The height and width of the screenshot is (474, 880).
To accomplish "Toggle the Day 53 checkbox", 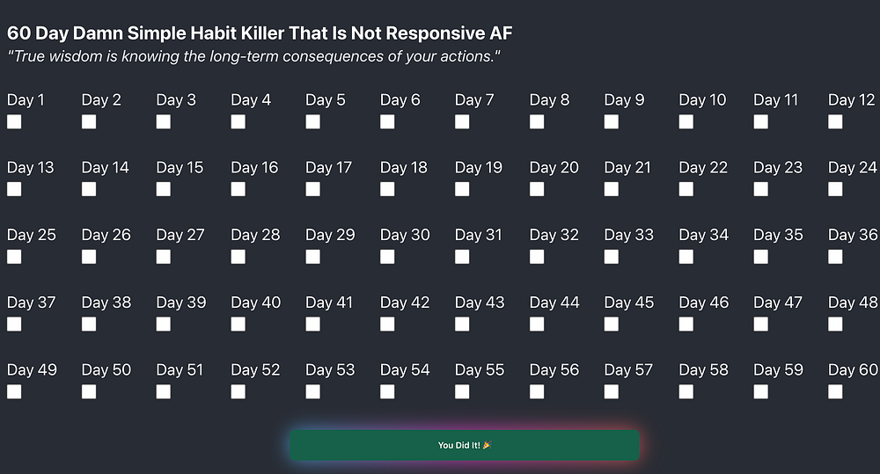I will [312, 391].
